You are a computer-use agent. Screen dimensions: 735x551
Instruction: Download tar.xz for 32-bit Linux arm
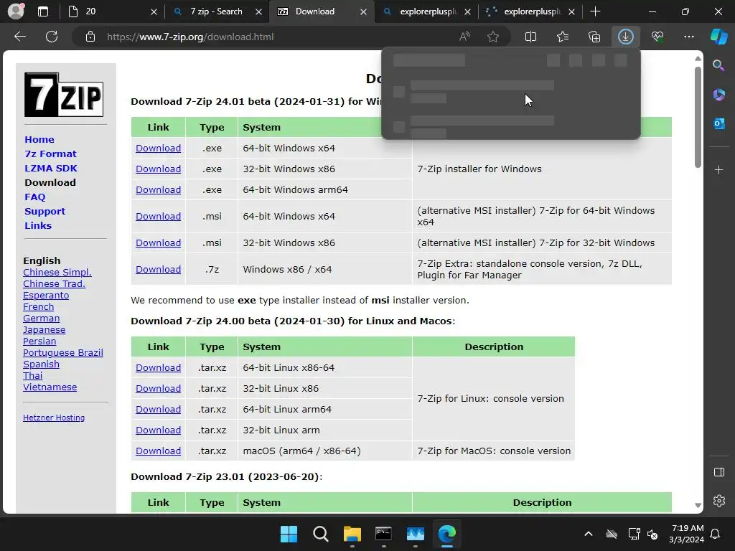point(158,430)
